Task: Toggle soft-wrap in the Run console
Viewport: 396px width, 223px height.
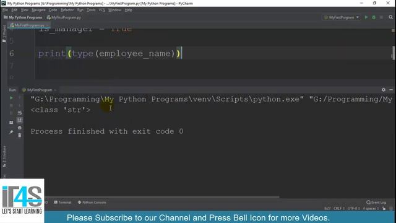Action: coord(19,113)
